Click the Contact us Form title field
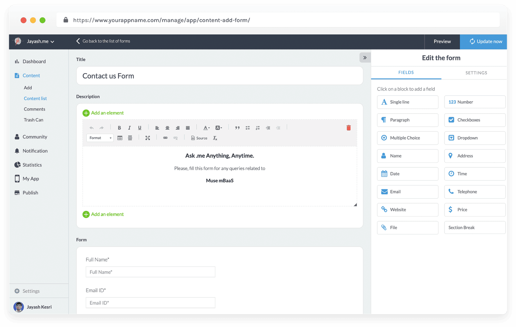The height and width of the screenshot is (327, 516). point(219,76)
